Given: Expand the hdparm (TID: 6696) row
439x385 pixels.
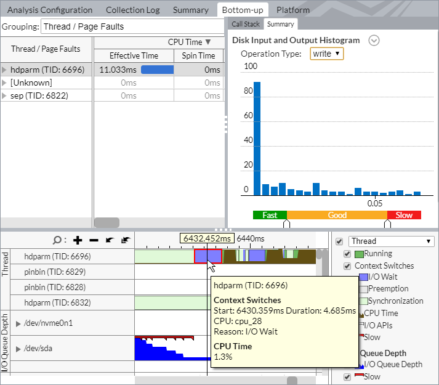Looking at the screenshot, I should click(x=5, y=70).
